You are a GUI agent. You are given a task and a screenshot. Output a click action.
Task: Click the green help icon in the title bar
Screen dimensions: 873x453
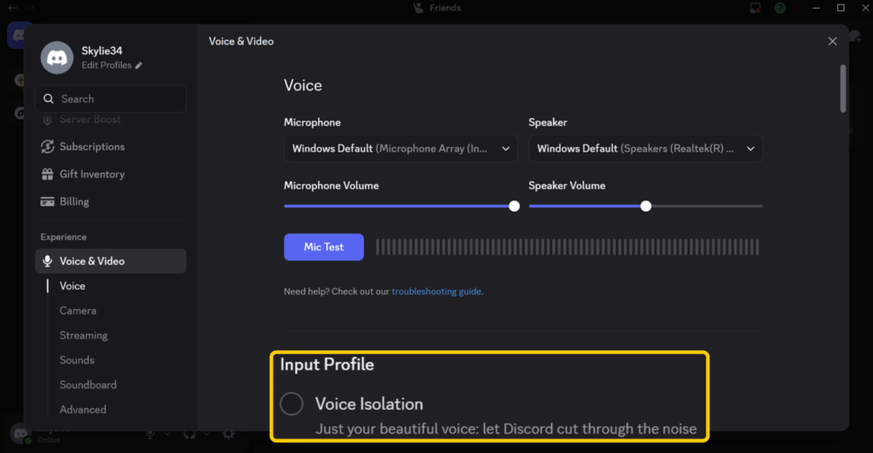pyautogui.click(x=780, y=8)
